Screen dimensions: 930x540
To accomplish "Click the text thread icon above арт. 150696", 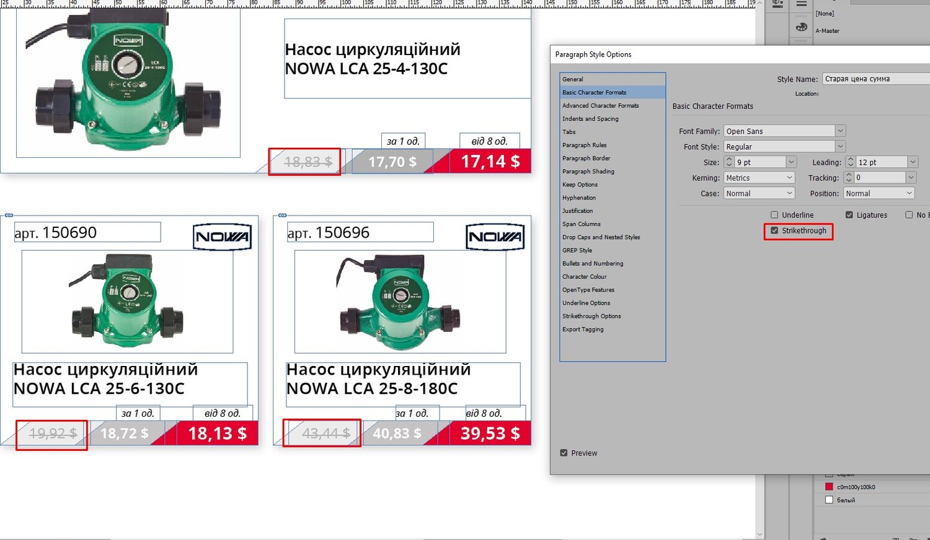I will pos(282,216).
